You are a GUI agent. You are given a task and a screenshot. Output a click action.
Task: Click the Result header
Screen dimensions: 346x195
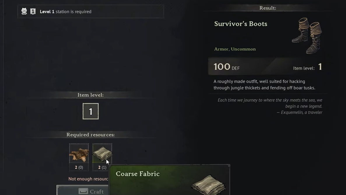(x=268, y=8)
